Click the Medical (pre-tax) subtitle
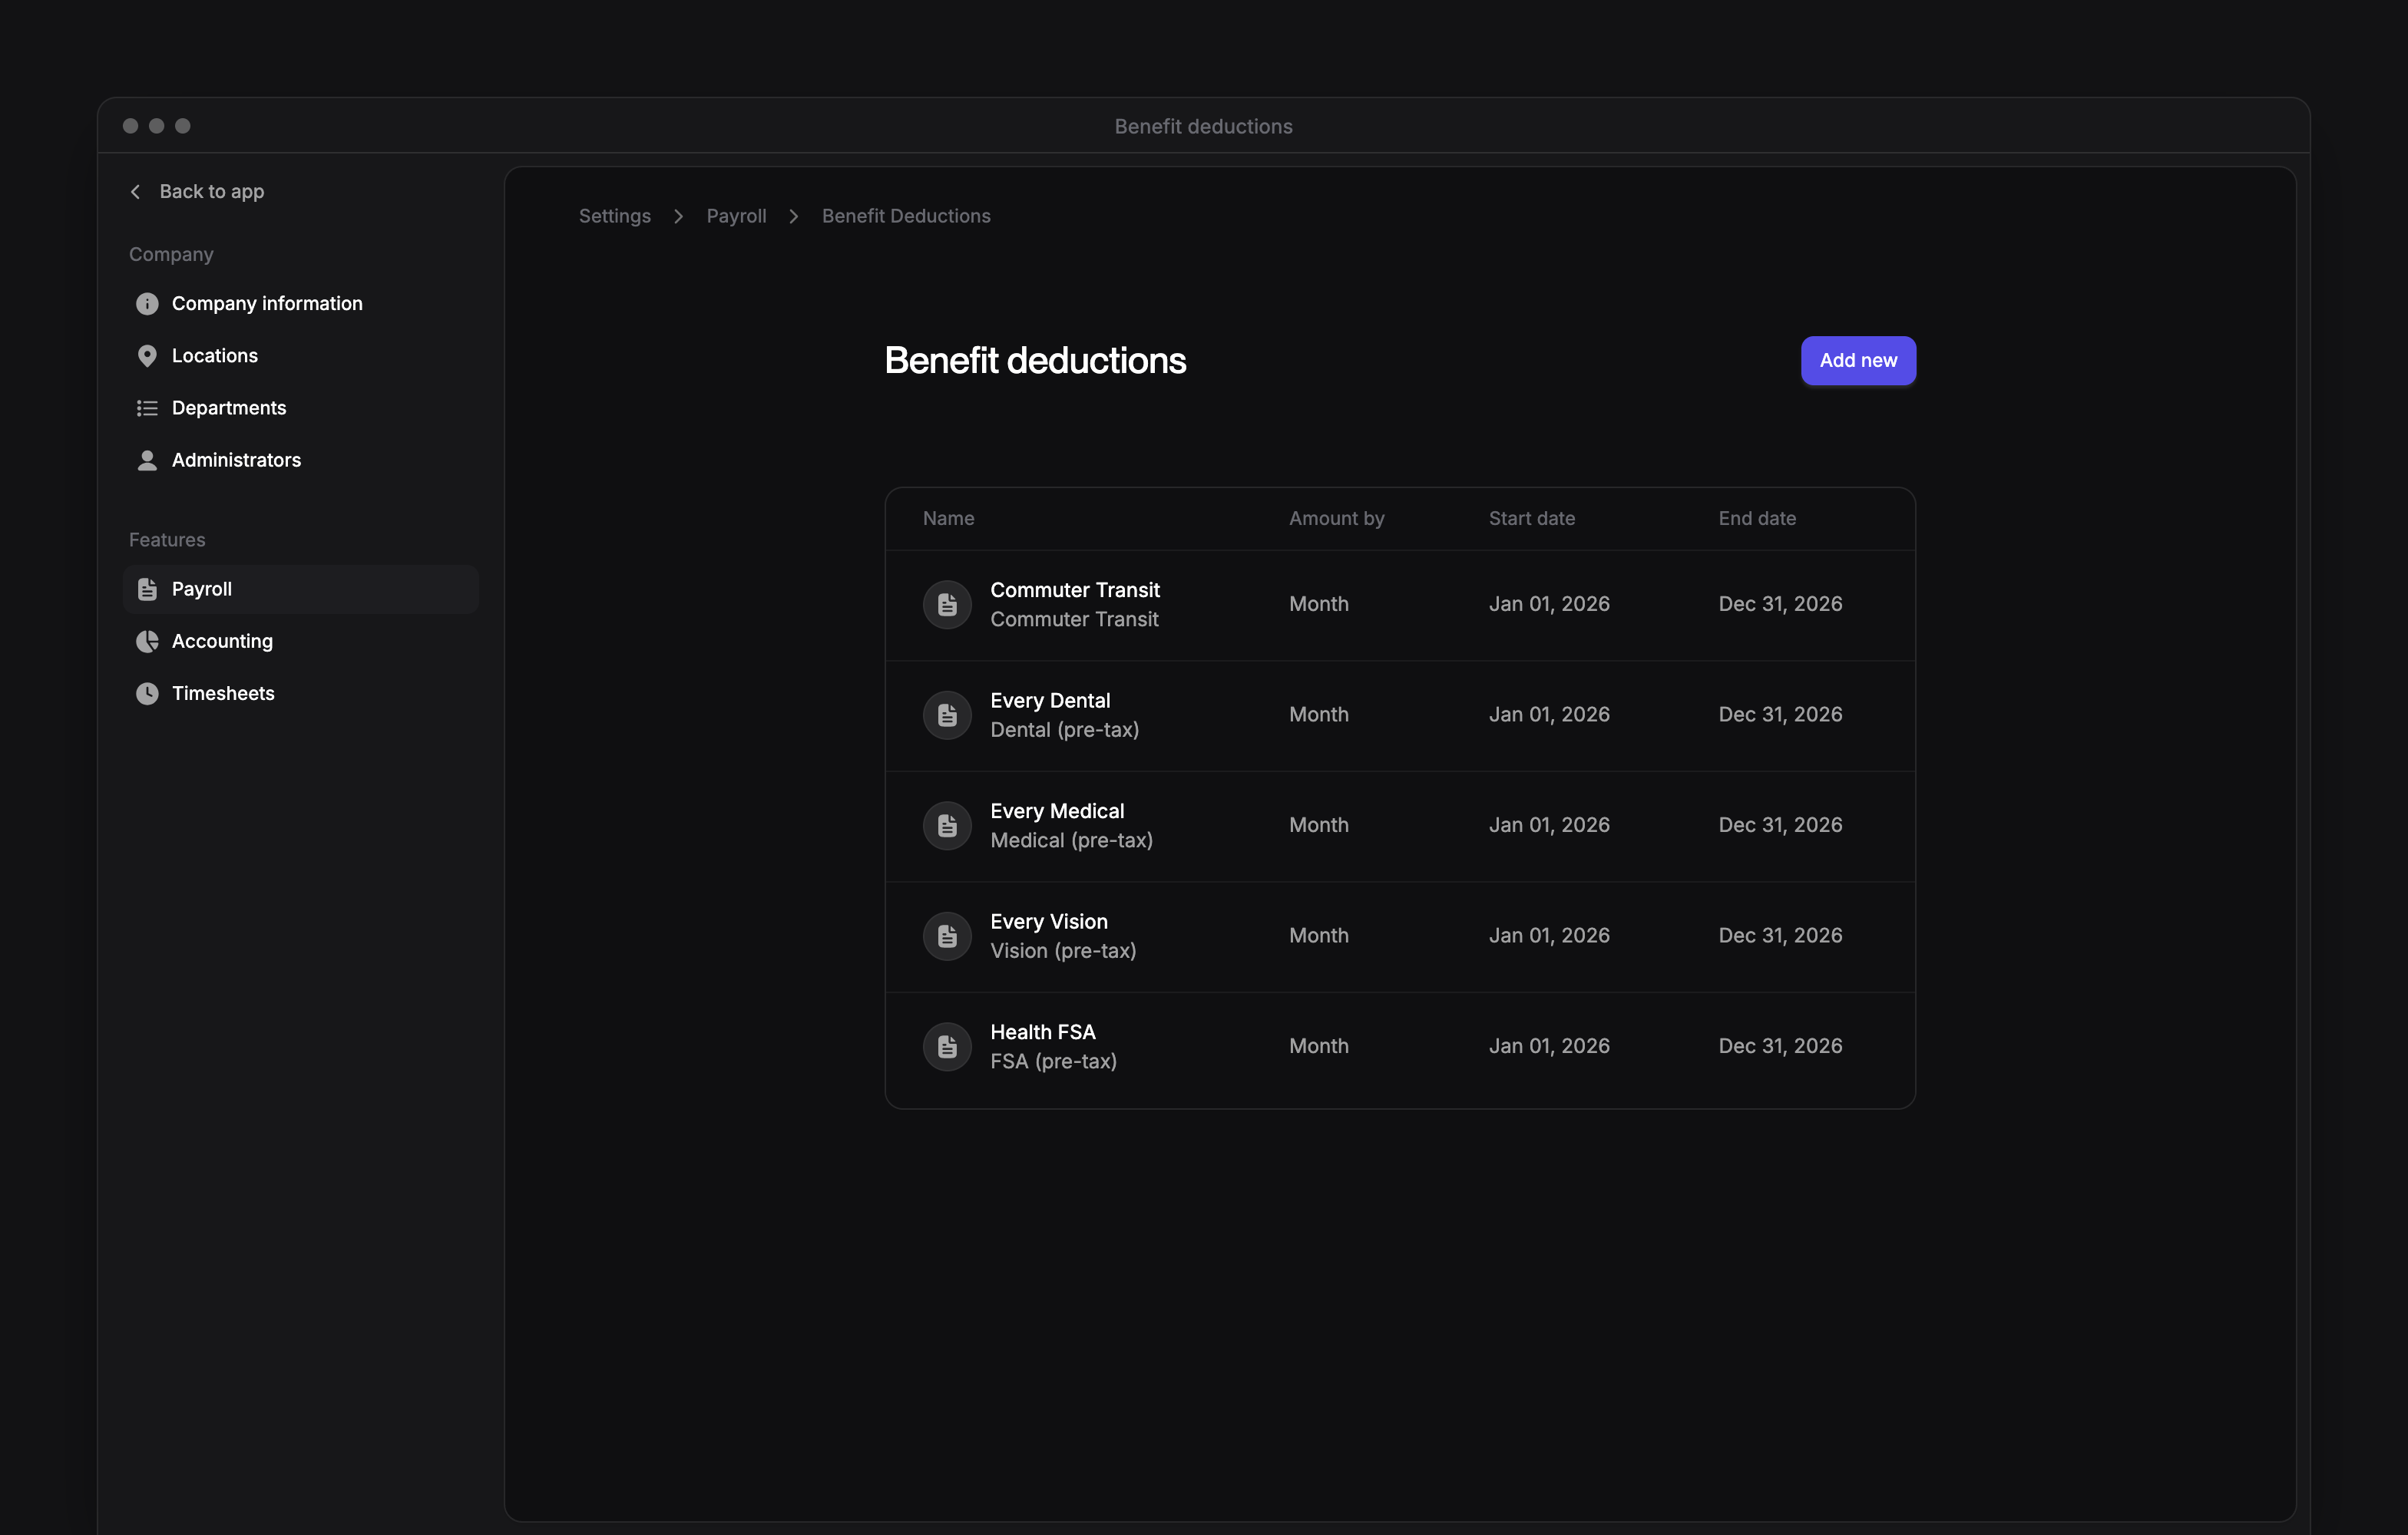 1071,840
